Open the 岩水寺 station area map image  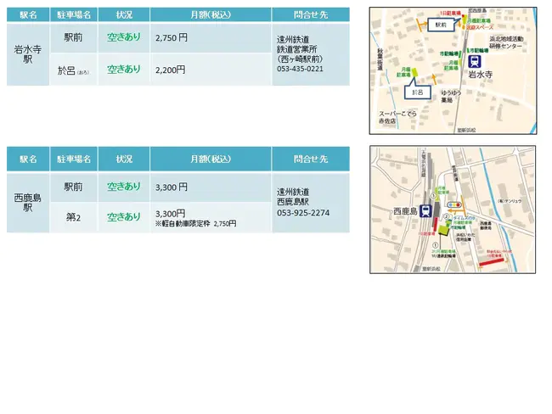[453, 70]
